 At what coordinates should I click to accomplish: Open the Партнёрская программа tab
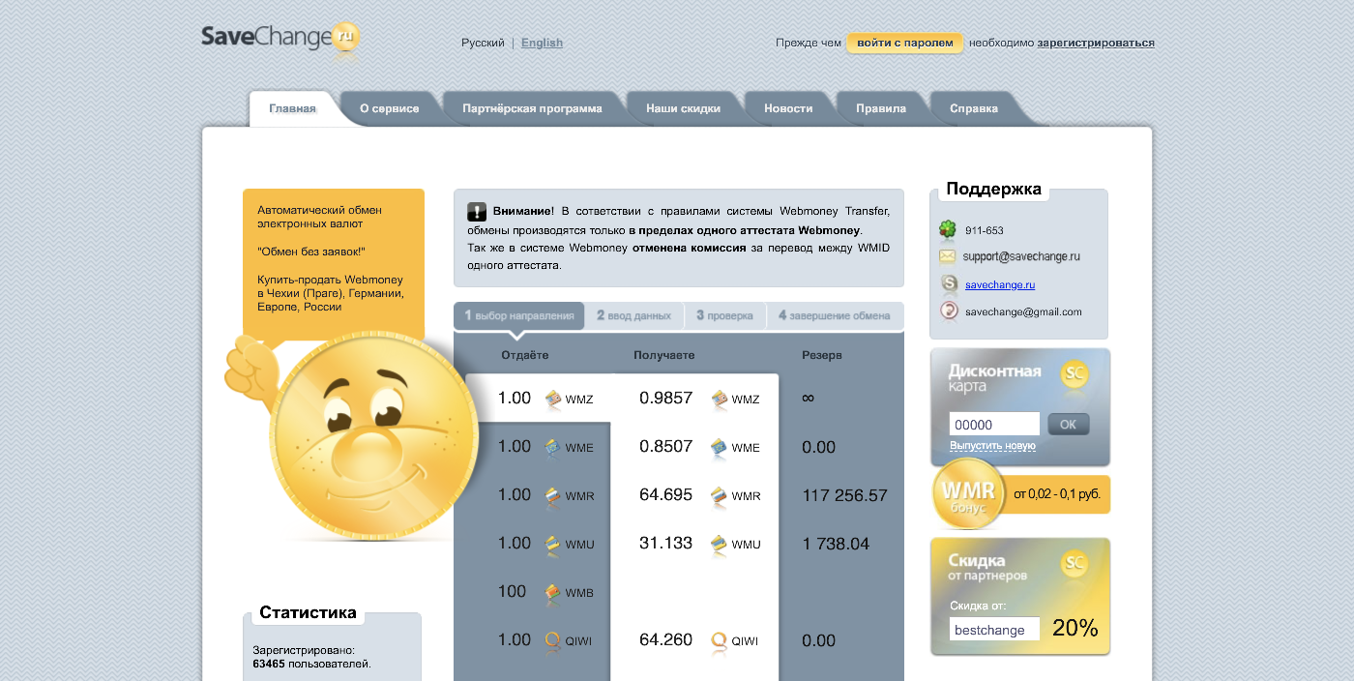coord(532,108)
